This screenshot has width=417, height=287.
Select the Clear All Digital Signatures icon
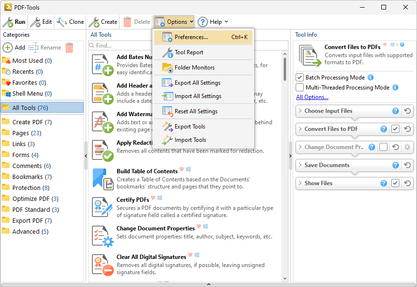103,265
